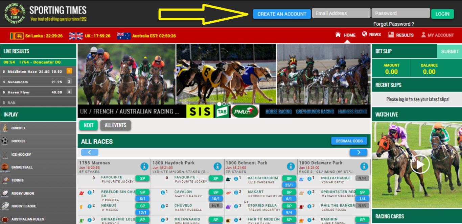Click SP button for Maronas Favourite
Viewport: 462px width, 224px height.
point(142,178)
